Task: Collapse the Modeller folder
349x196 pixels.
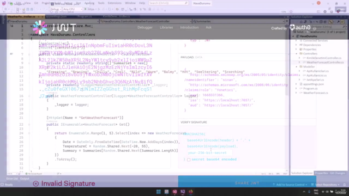Action: tap(296, 66)
